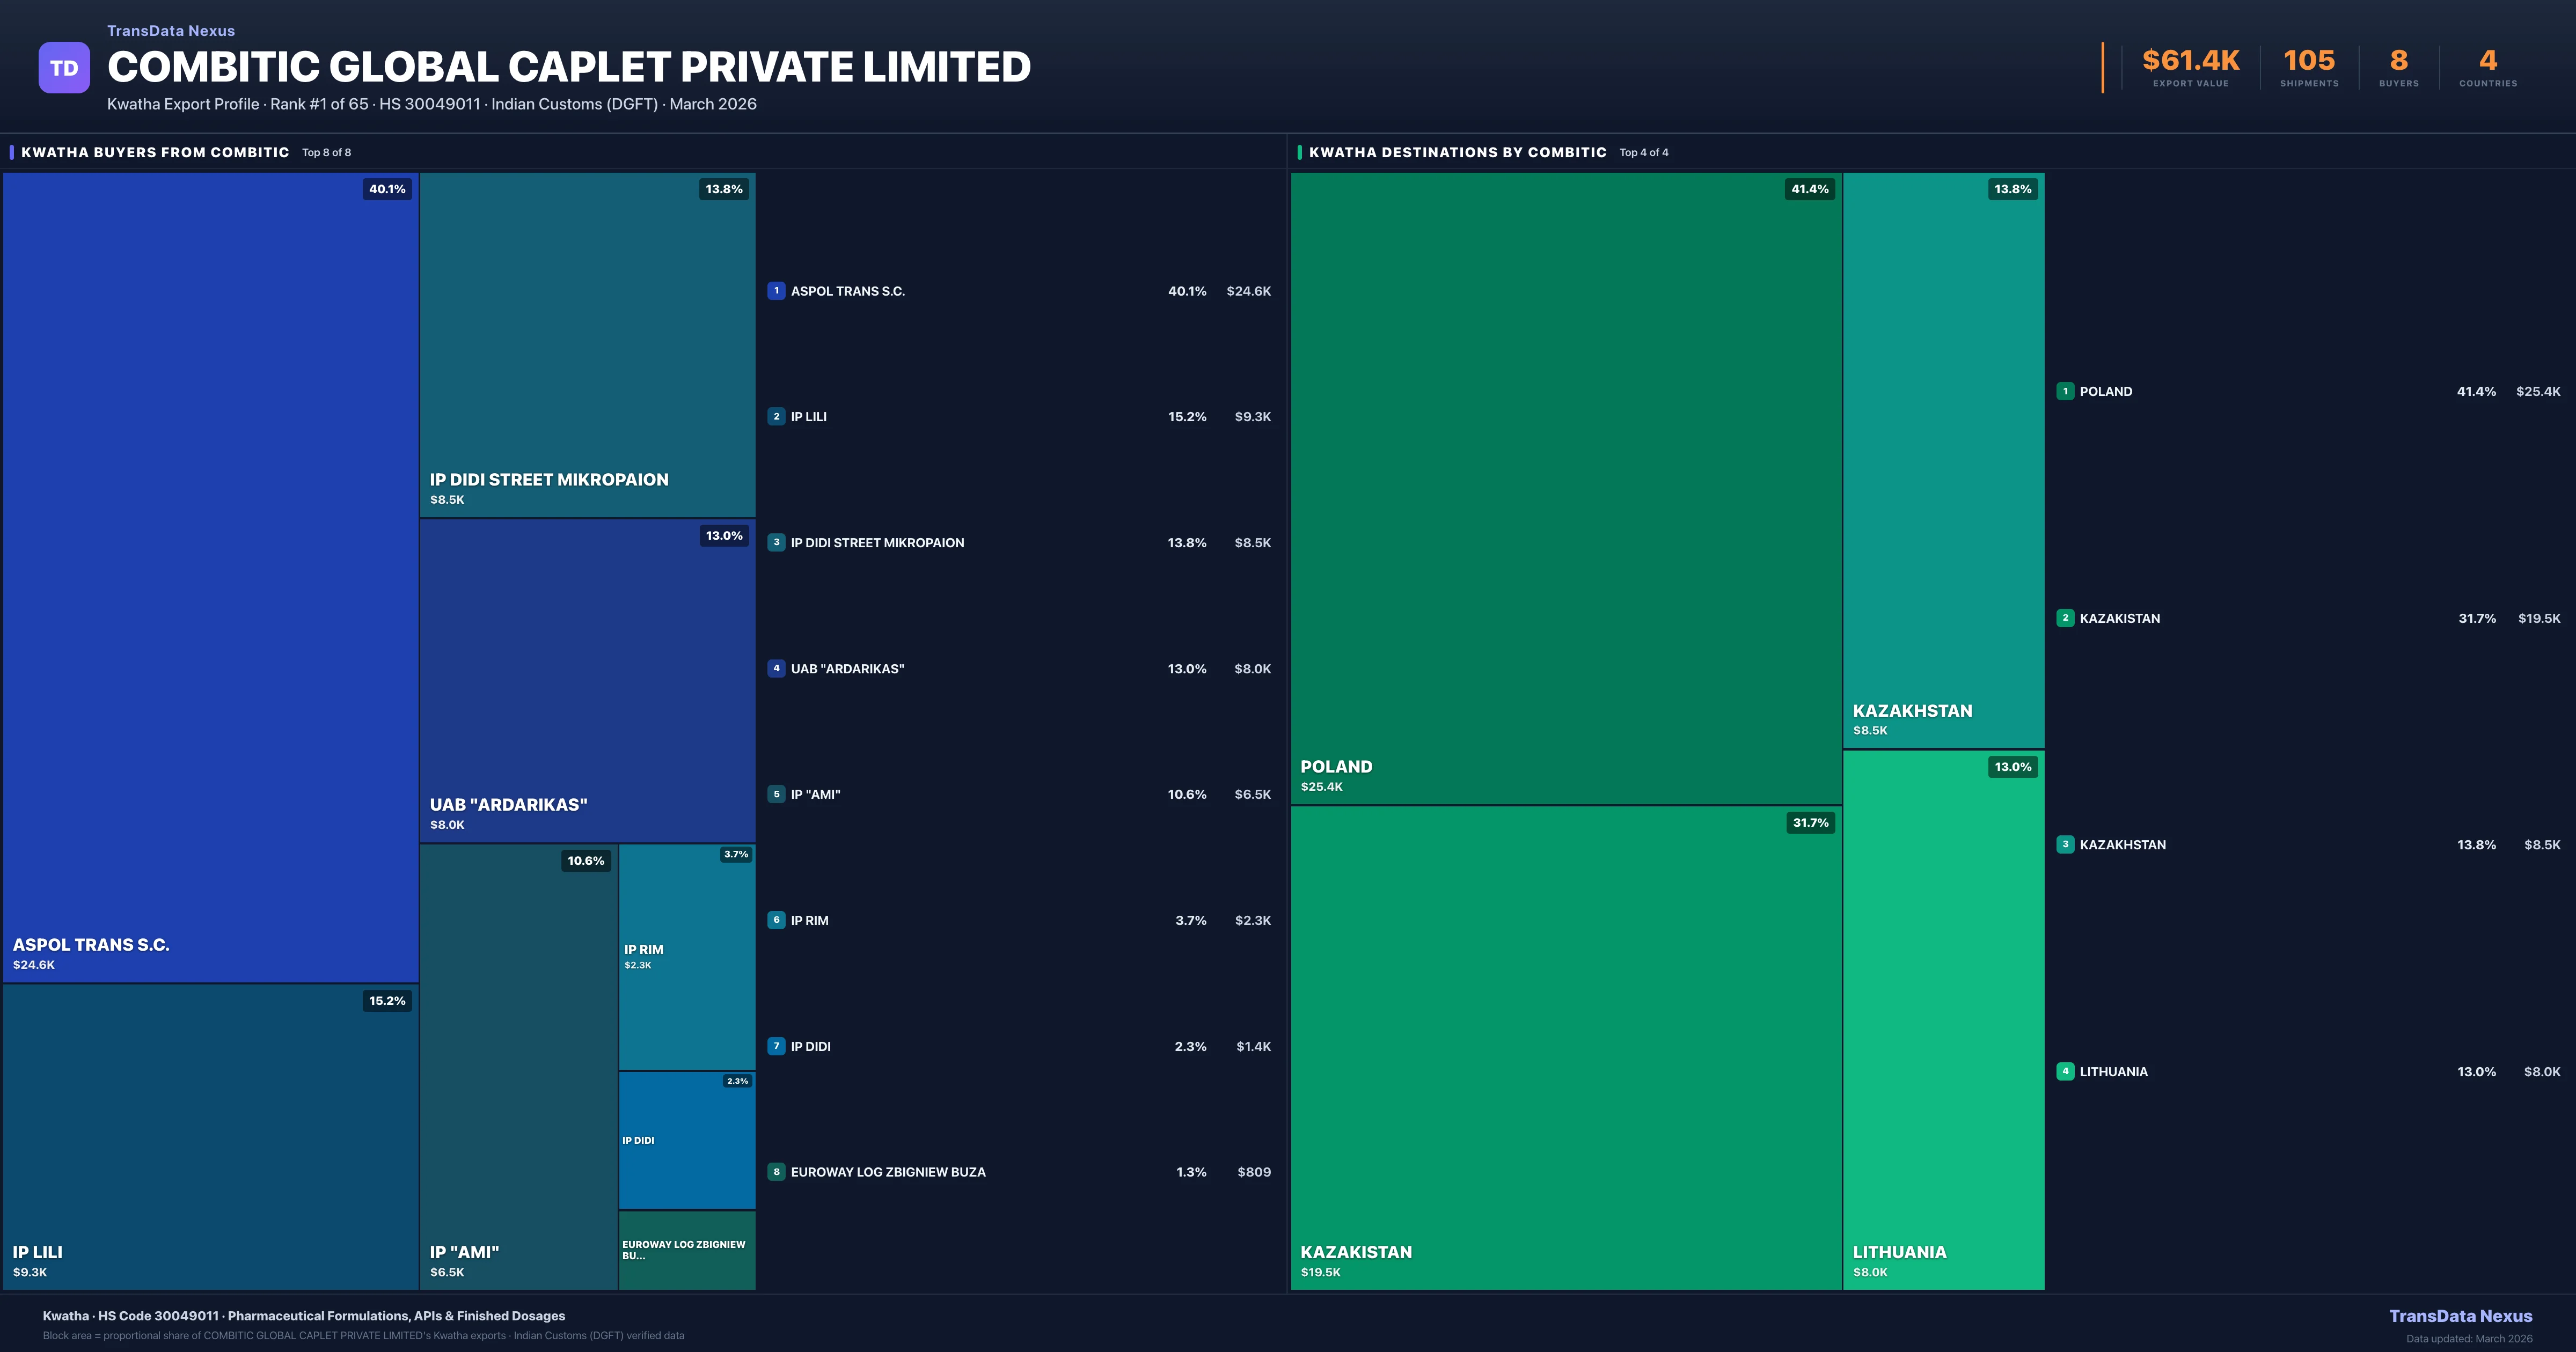
Task: Click the Kwatha Destinations By Combitic heading
Action: coord(1457,153)
